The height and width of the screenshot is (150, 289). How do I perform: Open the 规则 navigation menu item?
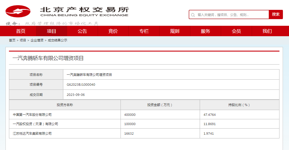click(x=175, y=31)
